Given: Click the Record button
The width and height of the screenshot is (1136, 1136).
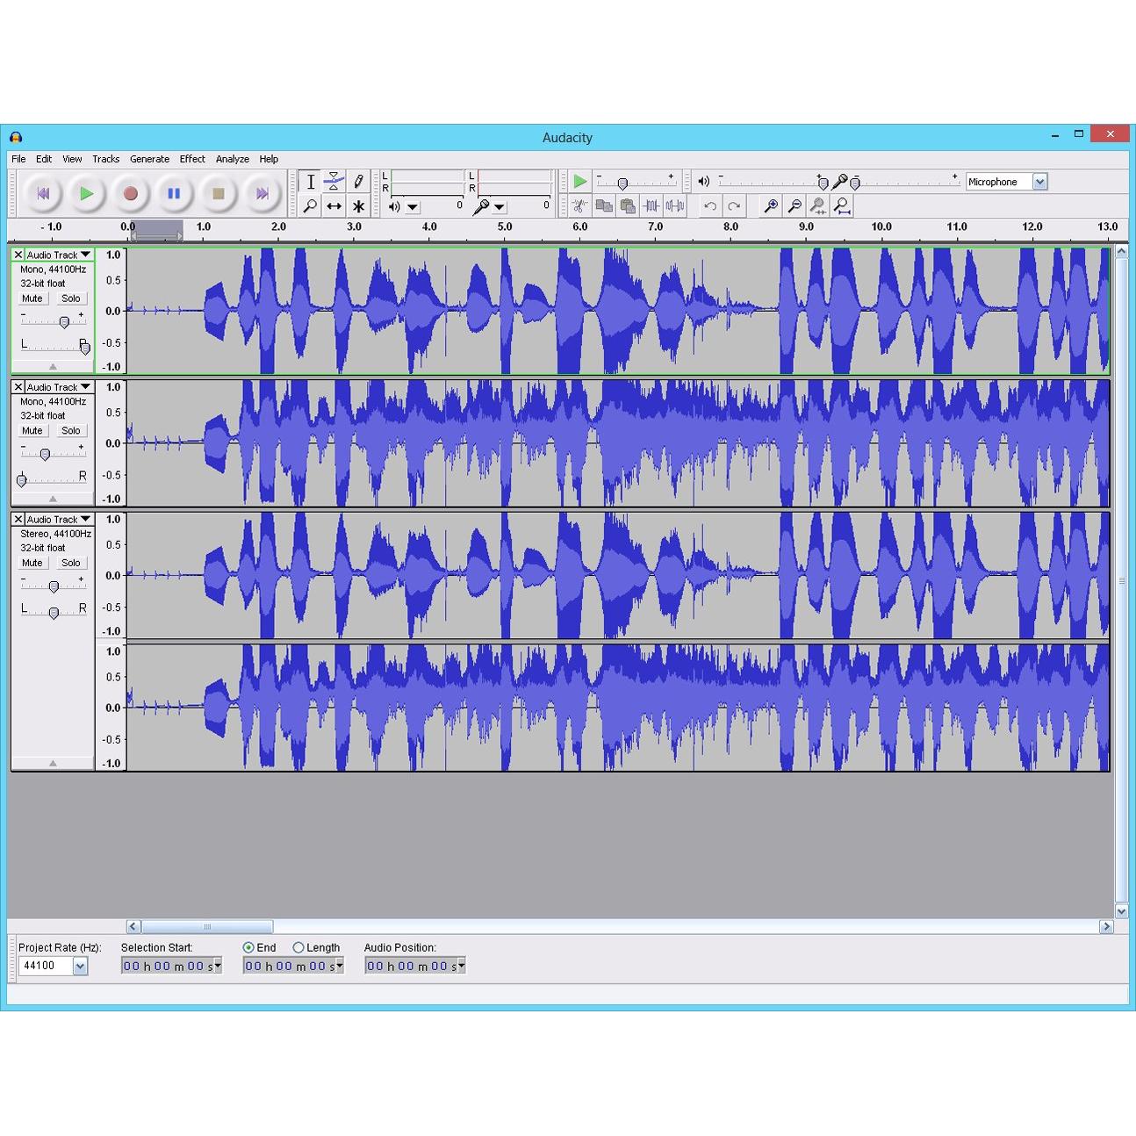Looking at the screenshot, I should 130,193.
